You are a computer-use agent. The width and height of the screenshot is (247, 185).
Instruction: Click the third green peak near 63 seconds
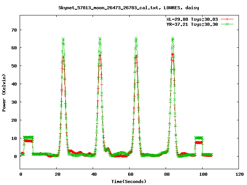[136, 38]
